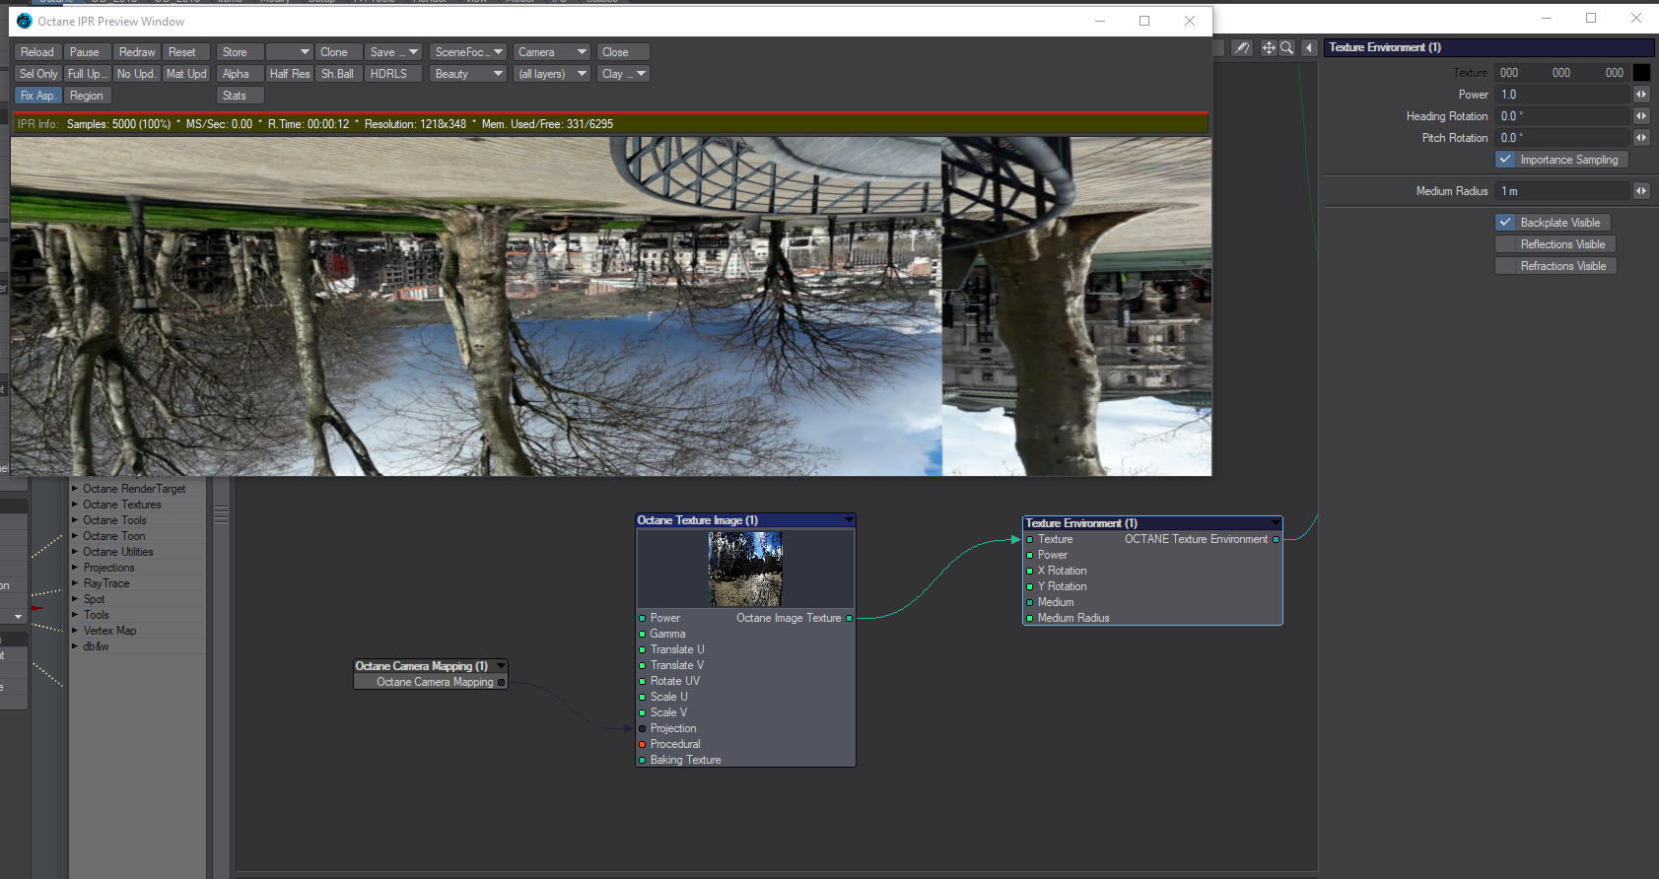Viewport: 1659px width, 879px height.
Task: Uncheck Backplate Visible option
Action: point(1505,223)
